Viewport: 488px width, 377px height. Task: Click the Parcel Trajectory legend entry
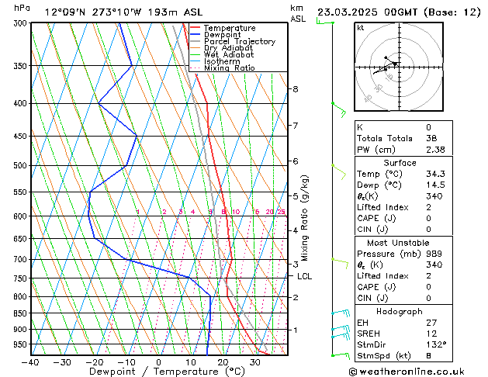pos(233,41)
